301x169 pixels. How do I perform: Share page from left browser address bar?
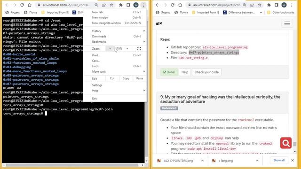click(x=104, y=5)
